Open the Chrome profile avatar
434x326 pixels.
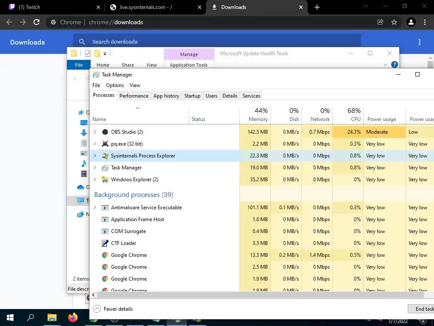(411, 22)
